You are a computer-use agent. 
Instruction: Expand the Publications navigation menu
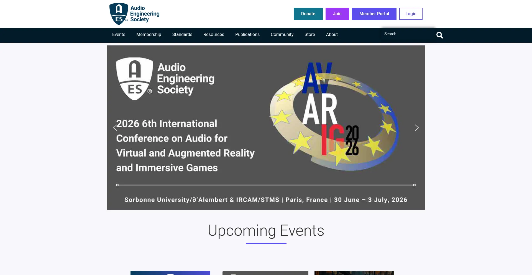coord(247,35)
